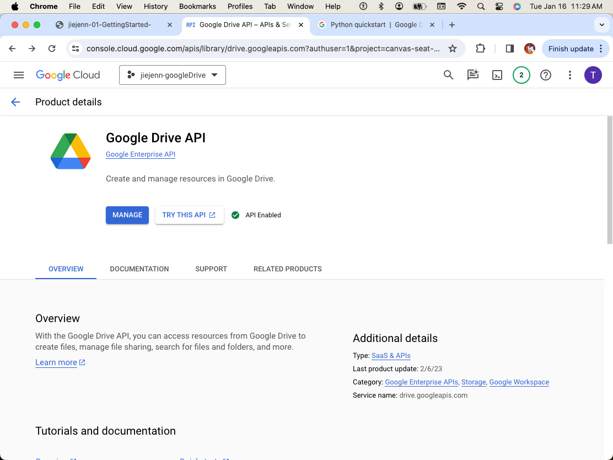Open a new tab with plus button

click(x=452, y=25)
